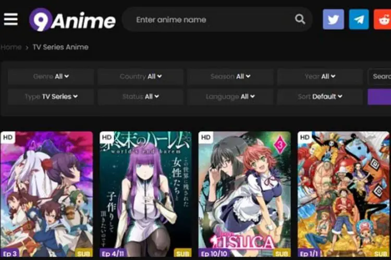Viewport: 391px width, 260px height.
Task: Open the World's End Harem poster
Action: pos(145,194)
